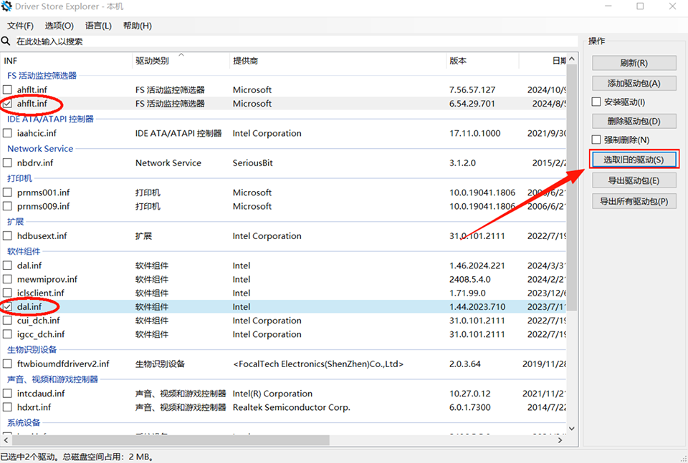
Task: Click the horizontal scrollbar thumb
Action: click(x=171, y=440)
